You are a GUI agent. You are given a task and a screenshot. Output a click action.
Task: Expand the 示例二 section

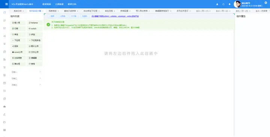(26, 78)
